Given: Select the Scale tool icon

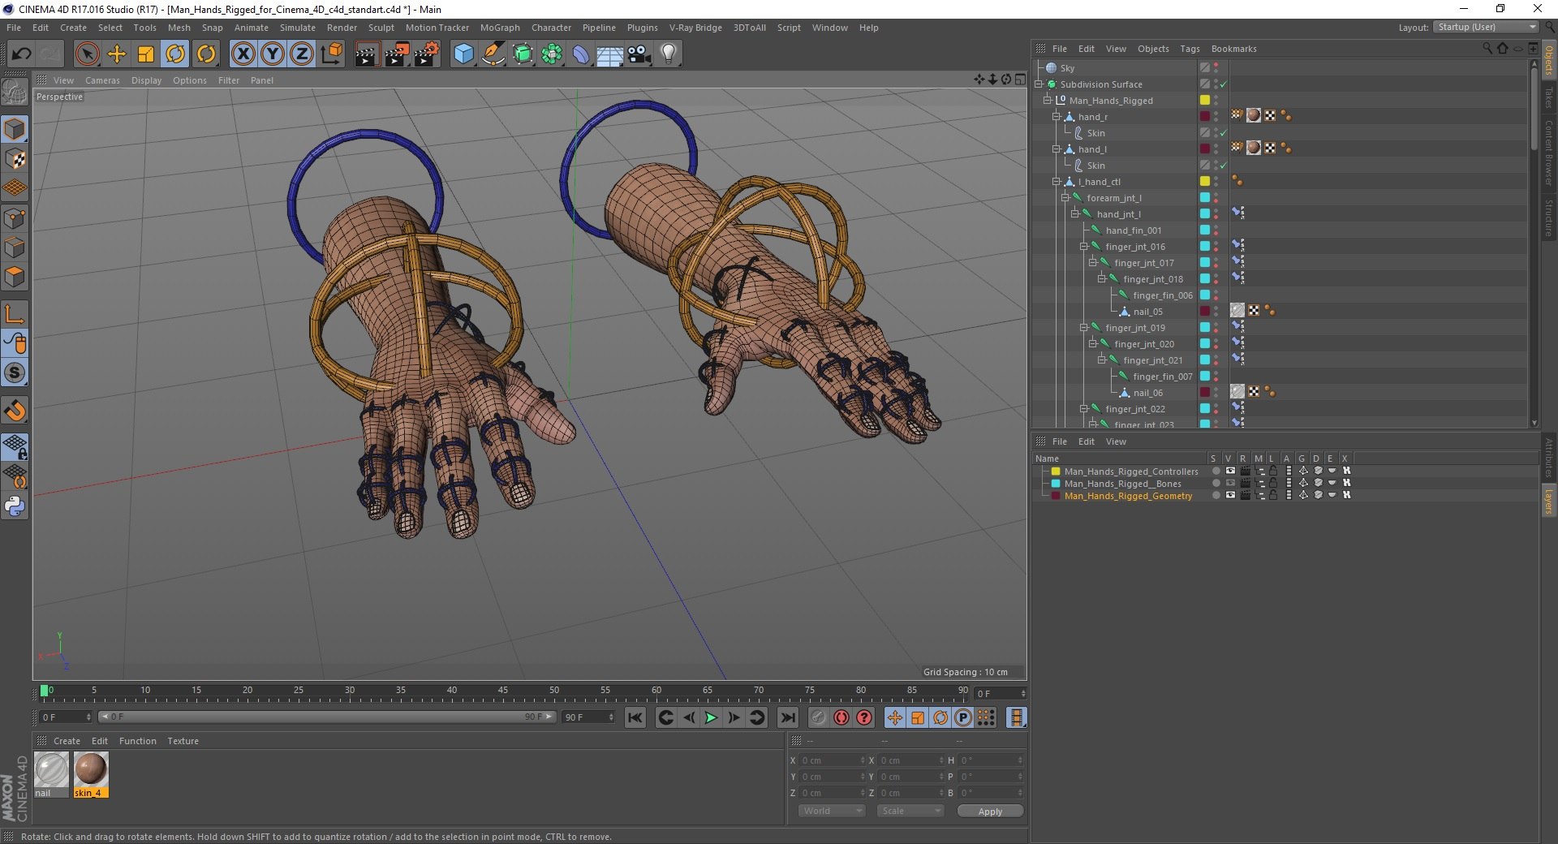Looking at the screenshot, I should (146, 54).
